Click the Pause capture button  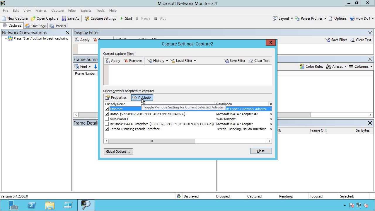(143, 18)
